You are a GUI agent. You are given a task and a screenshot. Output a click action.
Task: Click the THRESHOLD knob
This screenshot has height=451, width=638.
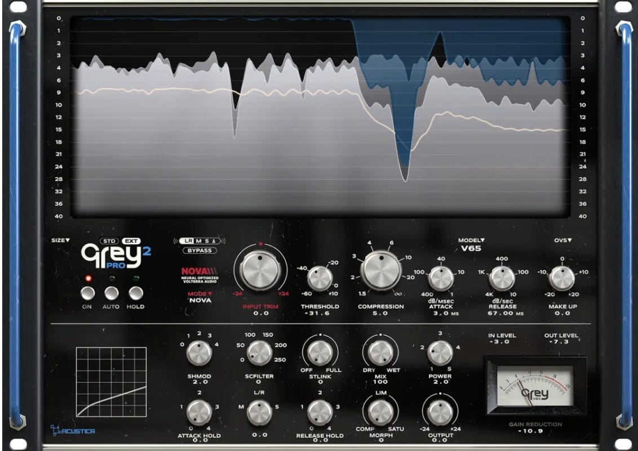click(x=320, y=279)
